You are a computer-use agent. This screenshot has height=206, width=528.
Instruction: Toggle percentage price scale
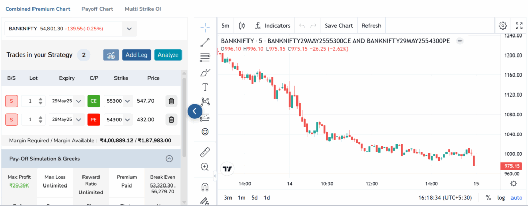[x=488, y=198]
